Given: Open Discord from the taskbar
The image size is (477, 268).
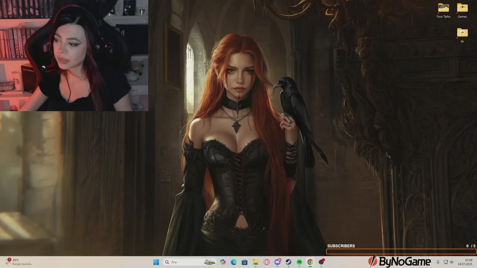Looking at the screenshot, I should click(x=278, y=262).
